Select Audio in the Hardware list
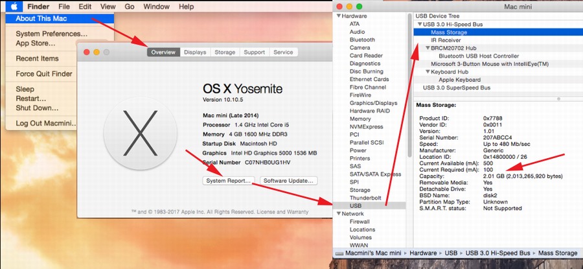Image resolution: width=583 pixels, height=269 pixels. [x=358, y=32]
